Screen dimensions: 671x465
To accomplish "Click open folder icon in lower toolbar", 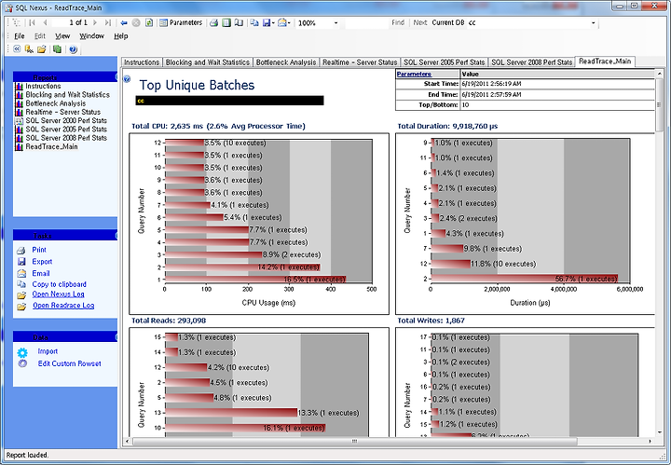I will (42, 49).
